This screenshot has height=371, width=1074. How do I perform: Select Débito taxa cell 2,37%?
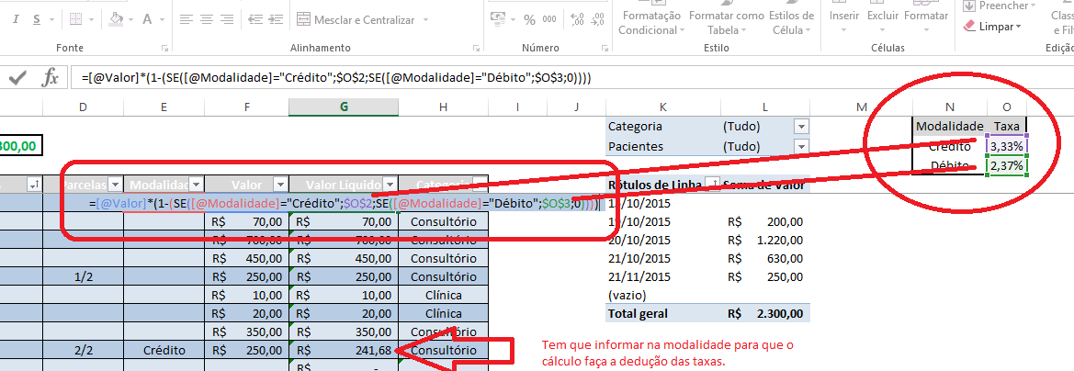(1006, 165)
